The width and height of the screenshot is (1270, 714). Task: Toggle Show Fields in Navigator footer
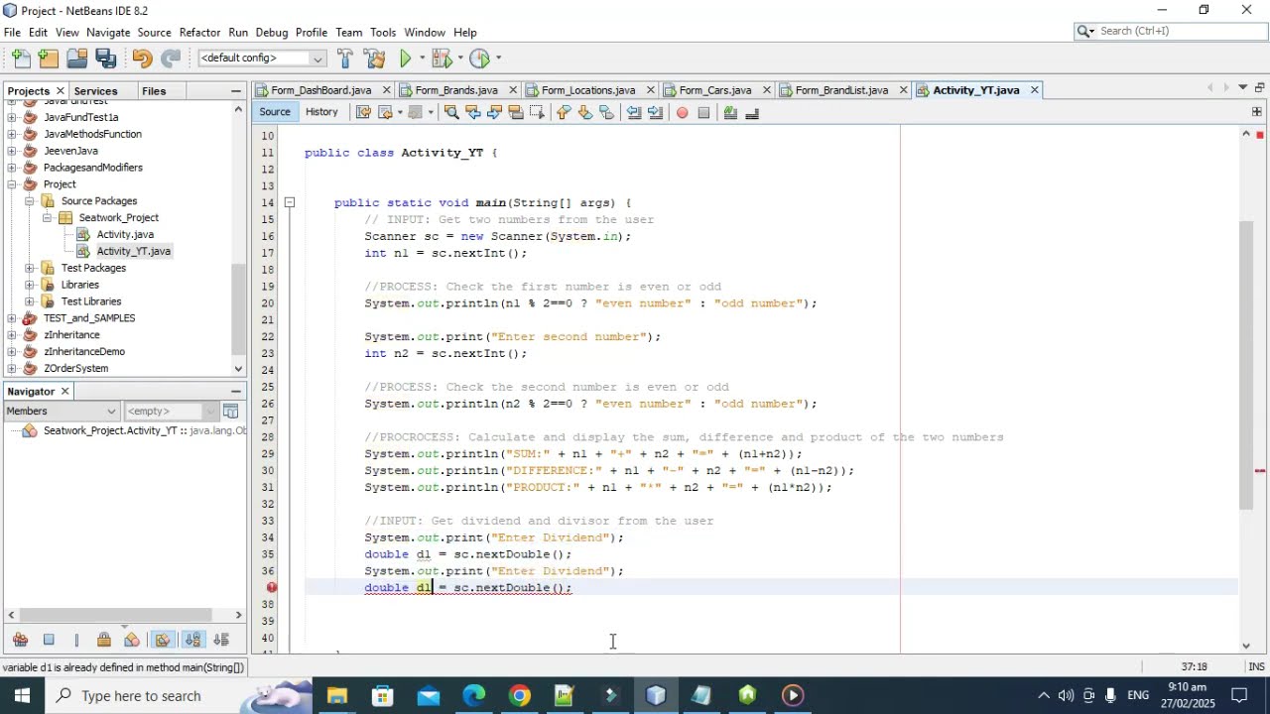click(x=49, y=640)
